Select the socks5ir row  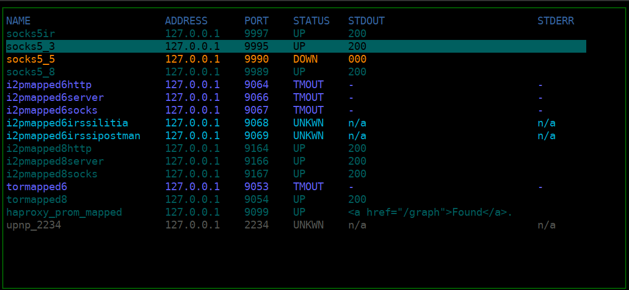31,34
